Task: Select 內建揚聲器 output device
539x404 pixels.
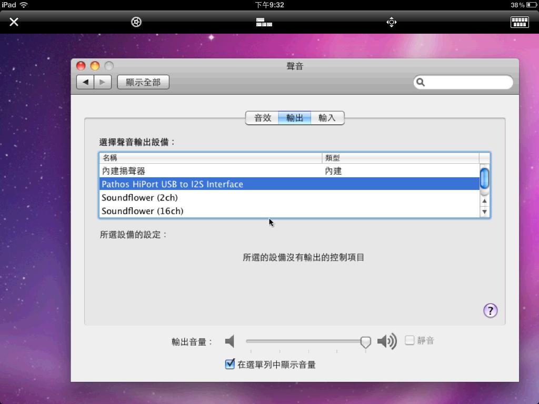Action: [x=289, y=171]
